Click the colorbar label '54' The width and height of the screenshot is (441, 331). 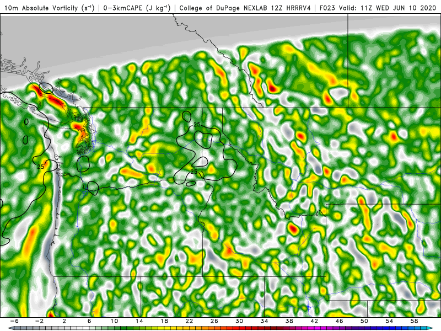(x=389, y=321)
